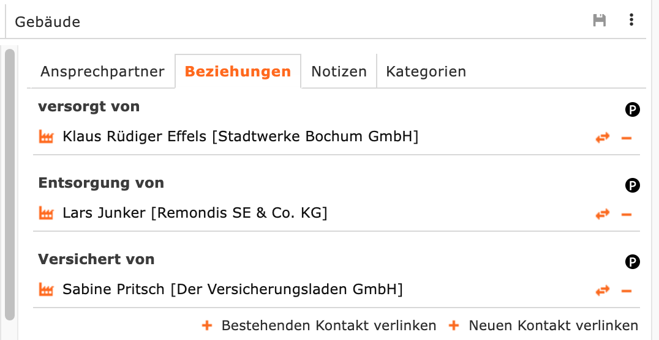This screenshot has height=340, width=659.
Task: Click the factory icon beside Lars Junker
Action: tap(47, 213)
